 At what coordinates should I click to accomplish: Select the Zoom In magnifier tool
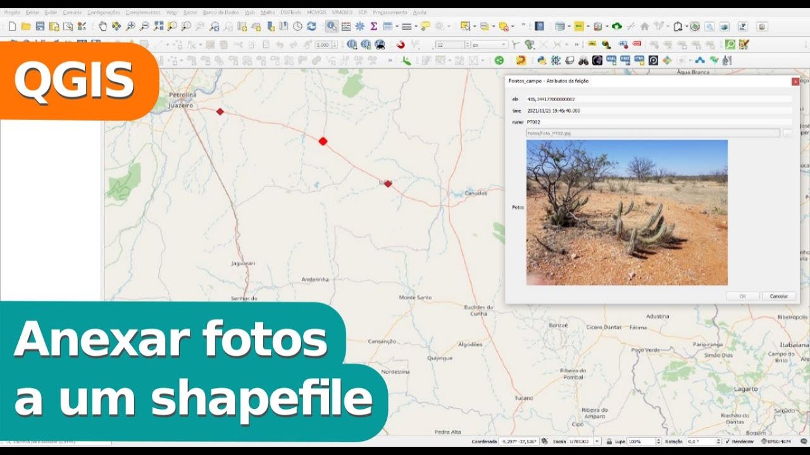[x=130, y=27]
